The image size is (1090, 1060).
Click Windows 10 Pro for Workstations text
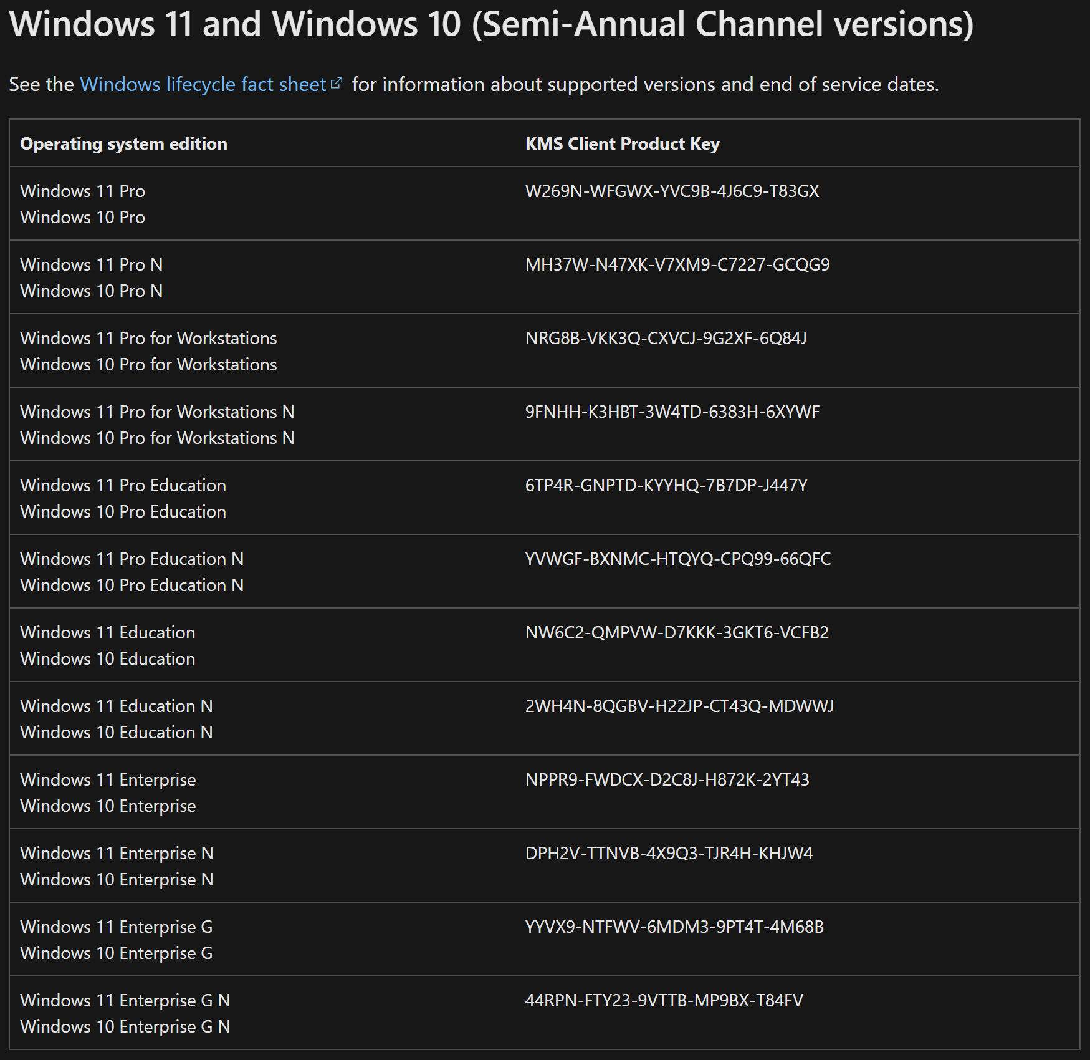[x=148, y=364]
